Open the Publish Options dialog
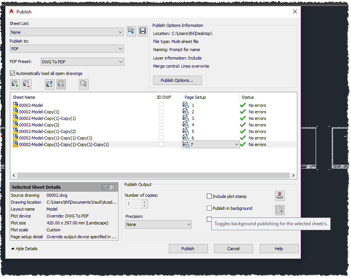 tap(177, 80)
